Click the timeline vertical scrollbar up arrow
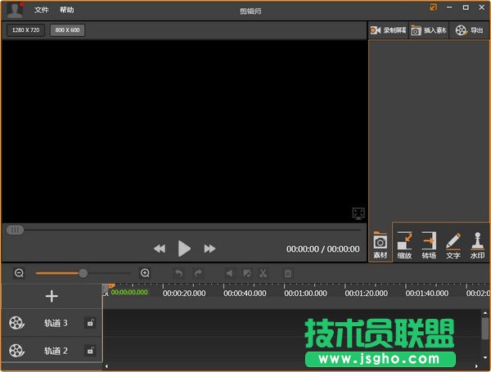 tap(485, 312)
